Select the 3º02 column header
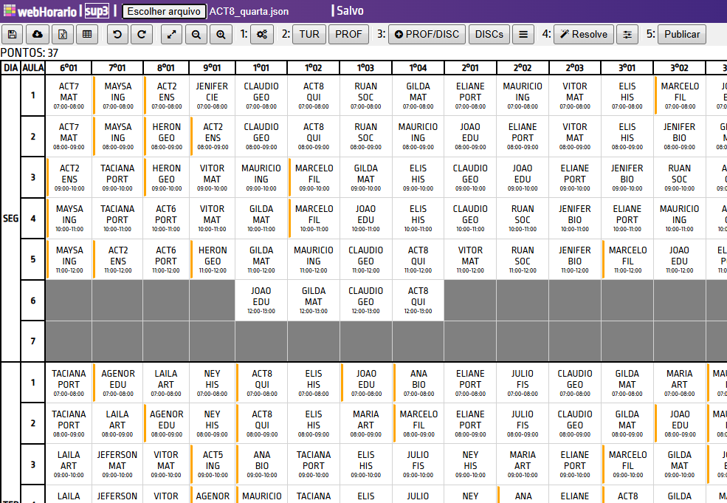 [679, 68]
